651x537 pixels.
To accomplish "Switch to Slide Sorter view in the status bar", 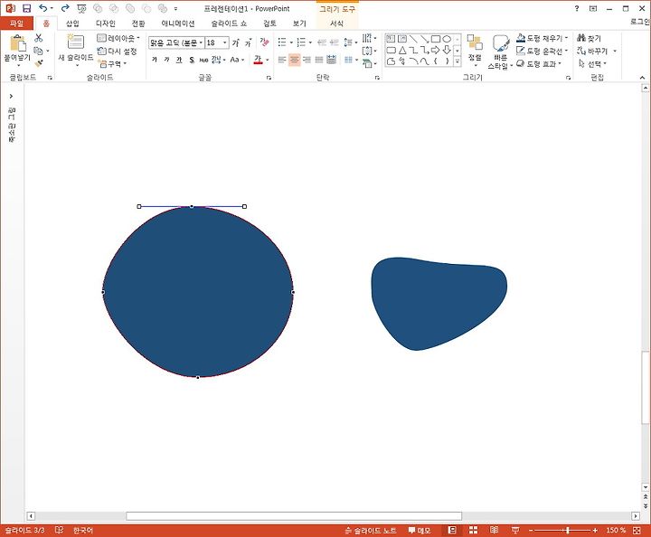I will (473, 530).
